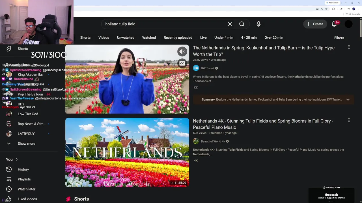The image size is (362, 203).
Task: Bookmark this page with the star icon
Action: (x=326, y=9)
